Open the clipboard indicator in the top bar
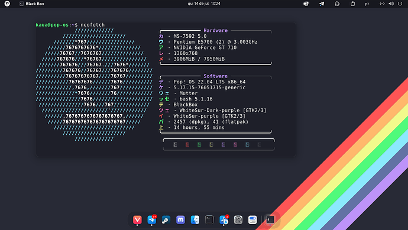 352,4
